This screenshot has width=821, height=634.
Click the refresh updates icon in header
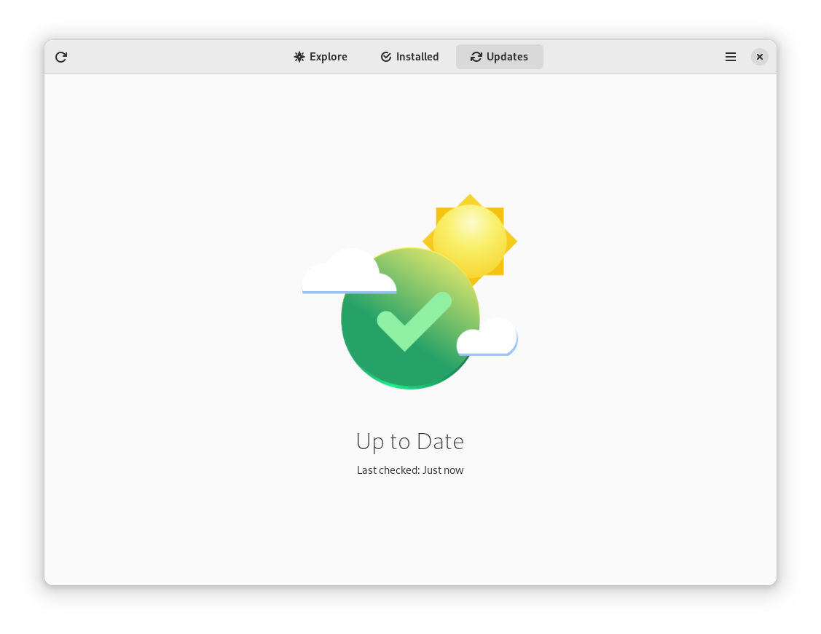click(61, 57)
